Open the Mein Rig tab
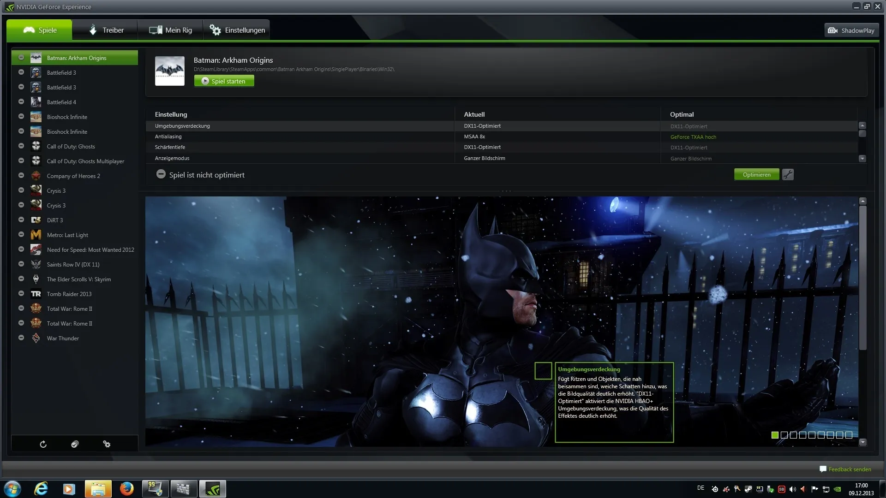This screenshot has height=498, width=886. (170, 30)
